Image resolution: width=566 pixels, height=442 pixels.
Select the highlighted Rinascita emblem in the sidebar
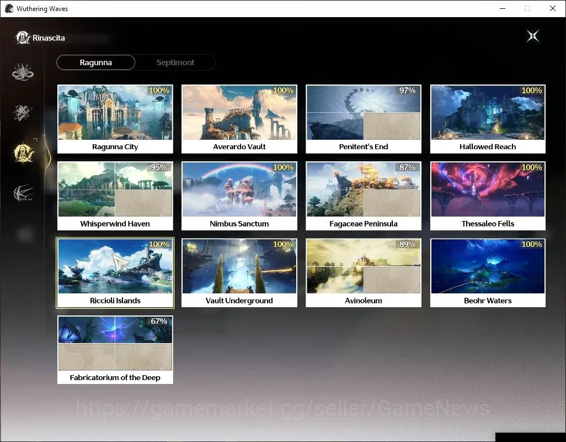[24, 153]
